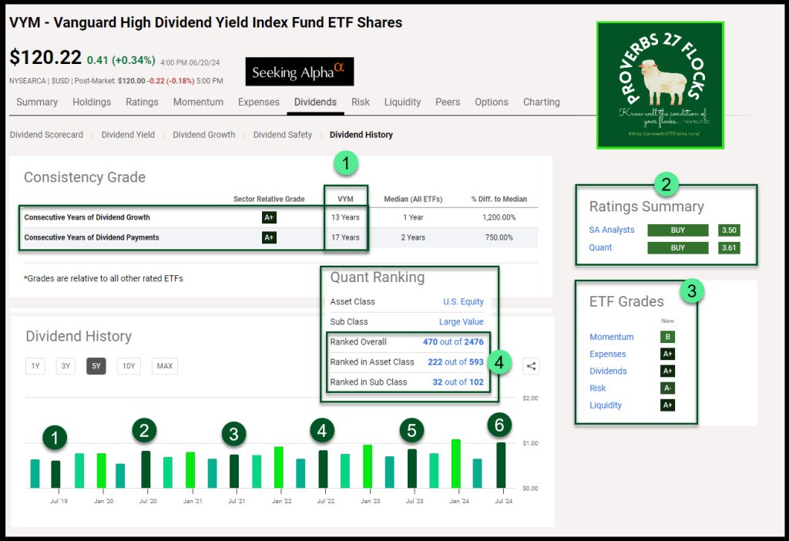This screenshot has width=789, height=541.
Task: Open the Quant rating link
Action: tap(600, 247)
